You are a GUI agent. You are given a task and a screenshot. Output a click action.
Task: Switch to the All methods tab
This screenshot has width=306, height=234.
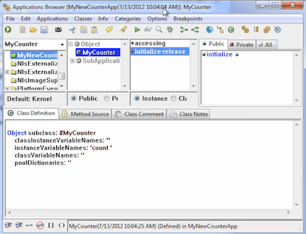[266, 45]
